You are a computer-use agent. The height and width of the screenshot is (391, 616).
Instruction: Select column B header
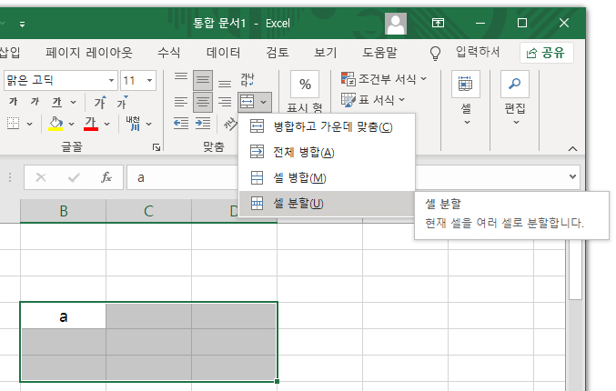[64, 211]
